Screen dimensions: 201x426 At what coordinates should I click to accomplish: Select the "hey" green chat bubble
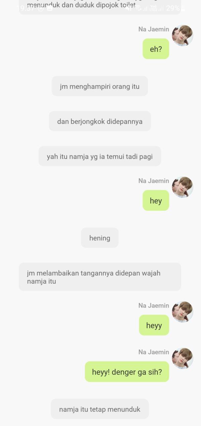click(x=156, y=201)
